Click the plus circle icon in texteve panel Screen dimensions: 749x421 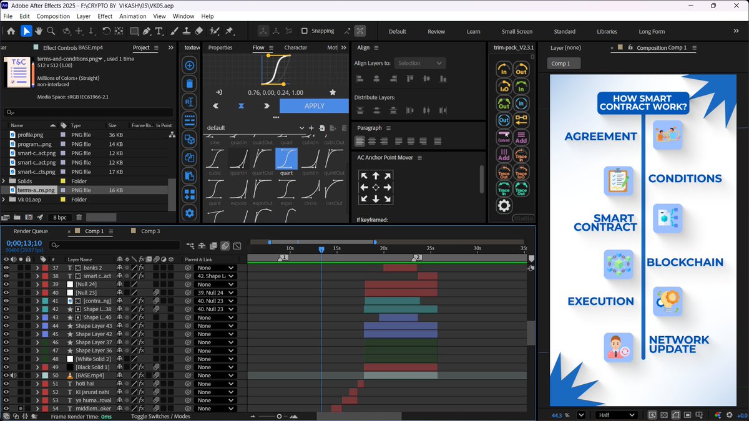(x=190, y=65)
